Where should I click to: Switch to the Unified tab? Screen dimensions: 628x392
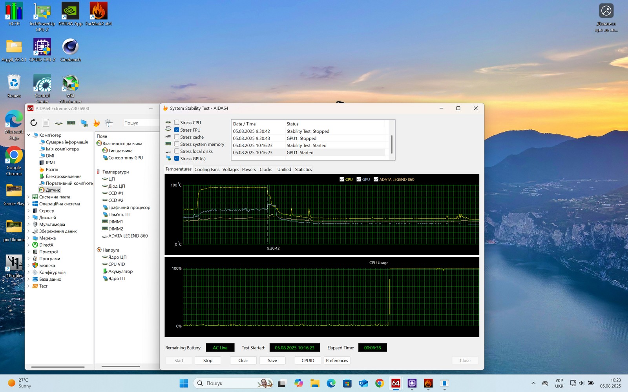tap(284, 169)
